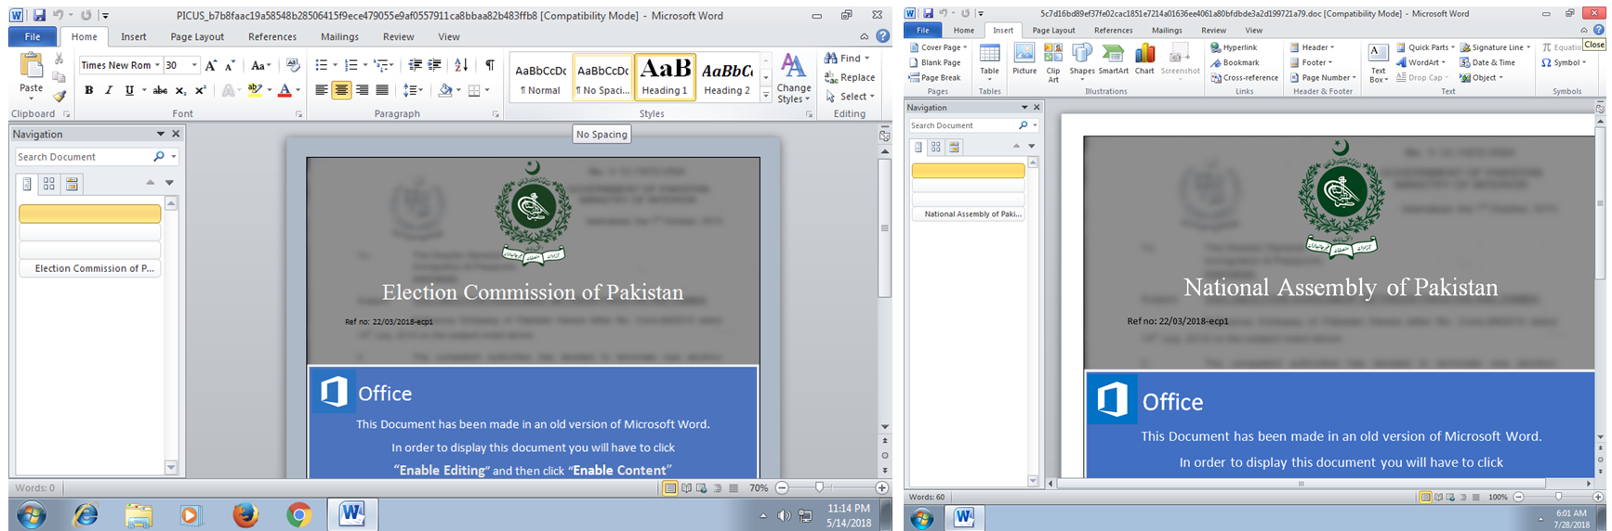Open the References tab in the Election Commission window
This screenshot has height=531, width=1612.
pyautogui.click(x=272, y=37)
